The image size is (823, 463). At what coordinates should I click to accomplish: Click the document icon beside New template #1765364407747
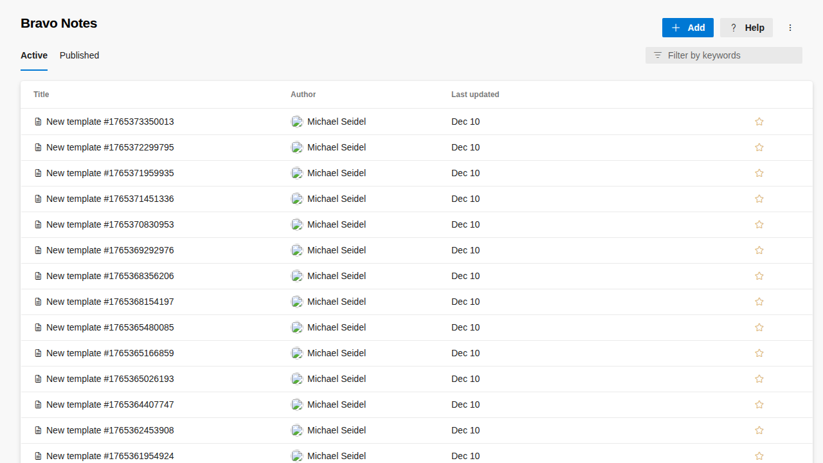[x=38, y=404]
